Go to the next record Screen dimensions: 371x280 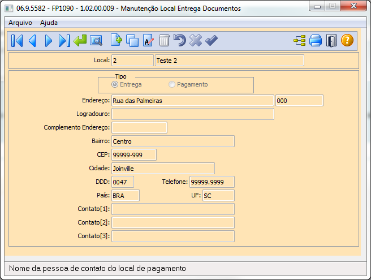49,41
